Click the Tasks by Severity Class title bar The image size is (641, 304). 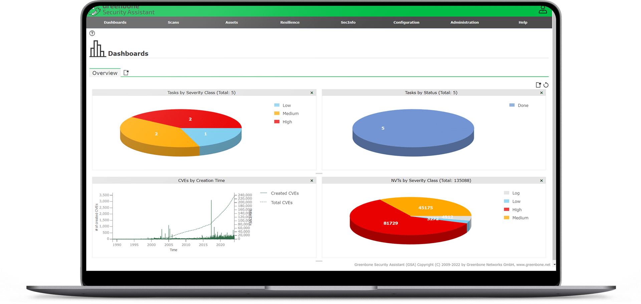click(x=201, y=93)
